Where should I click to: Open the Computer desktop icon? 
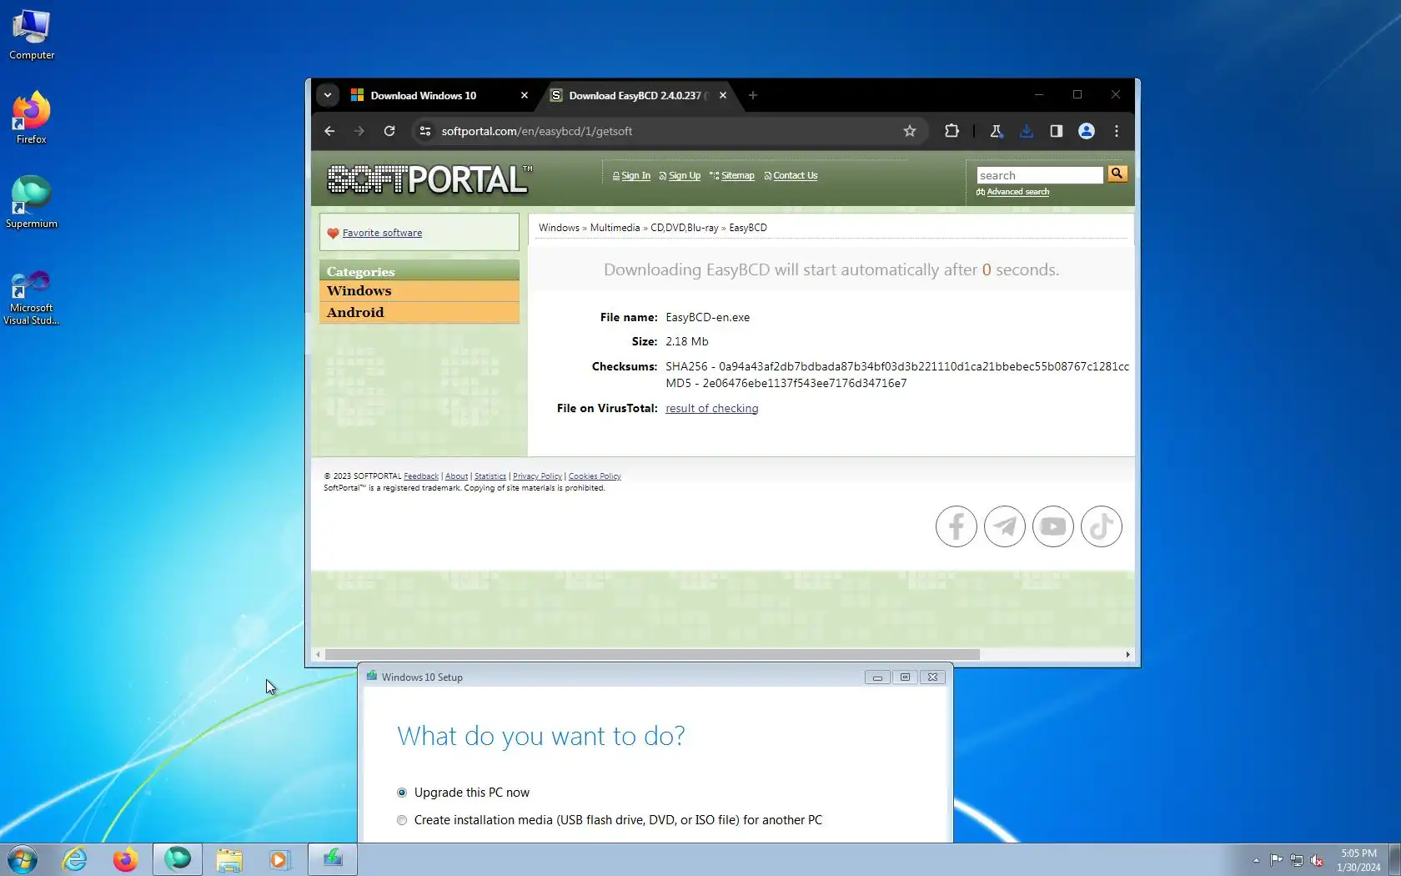(x=32, y=35)
